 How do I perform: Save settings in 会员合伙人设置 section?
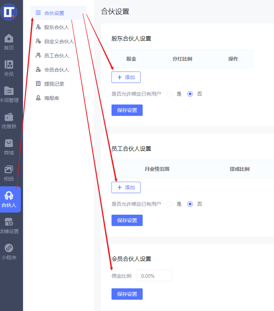tap(127, 294)
